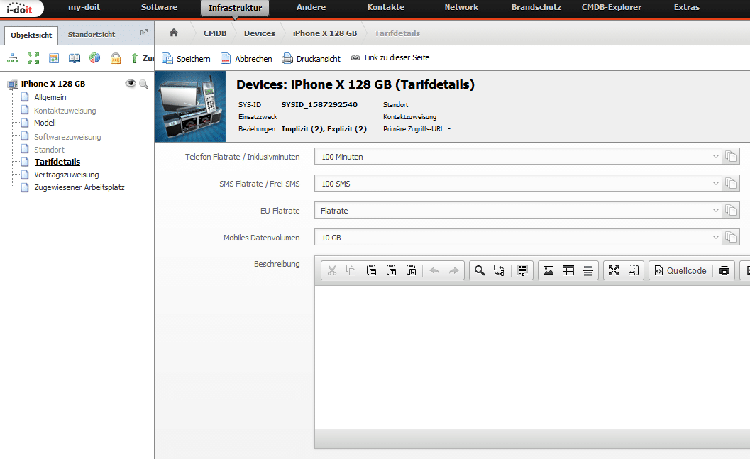Click the edit-list icon beside 100 SMS dropdown
The height and width of the screenshot is (459, 750).
tap(730, 184)
